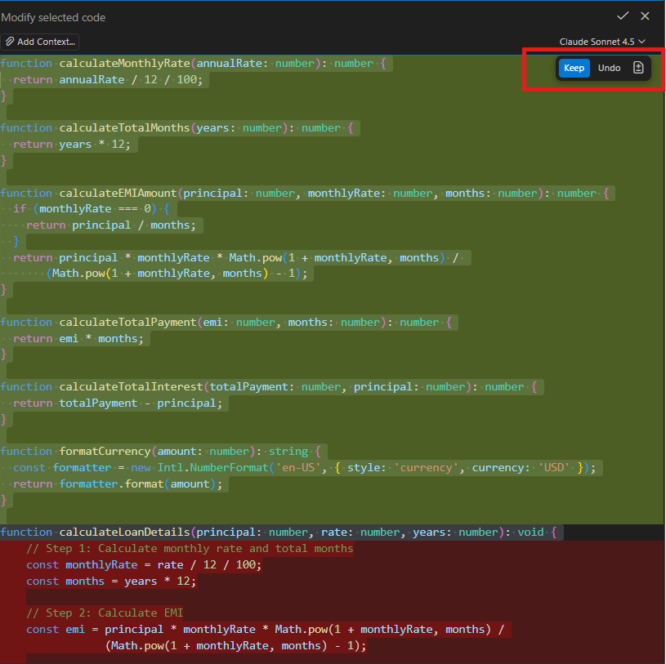Image resolution: width=666 pixels, height=664 pixels.
Task: Click removed 'const monthlyRate = rate' line
Action: pyautogui.click(x=144, y=564)
